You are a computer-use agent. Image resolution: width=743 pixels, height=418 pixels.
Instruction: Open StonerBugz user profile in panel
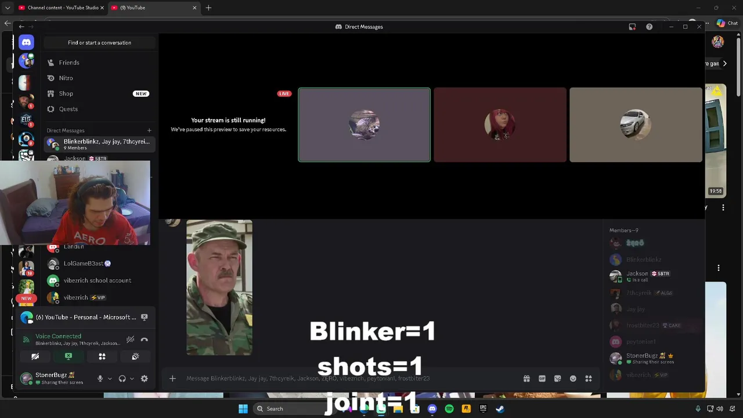pyautogui.click(x=55, y=379)
